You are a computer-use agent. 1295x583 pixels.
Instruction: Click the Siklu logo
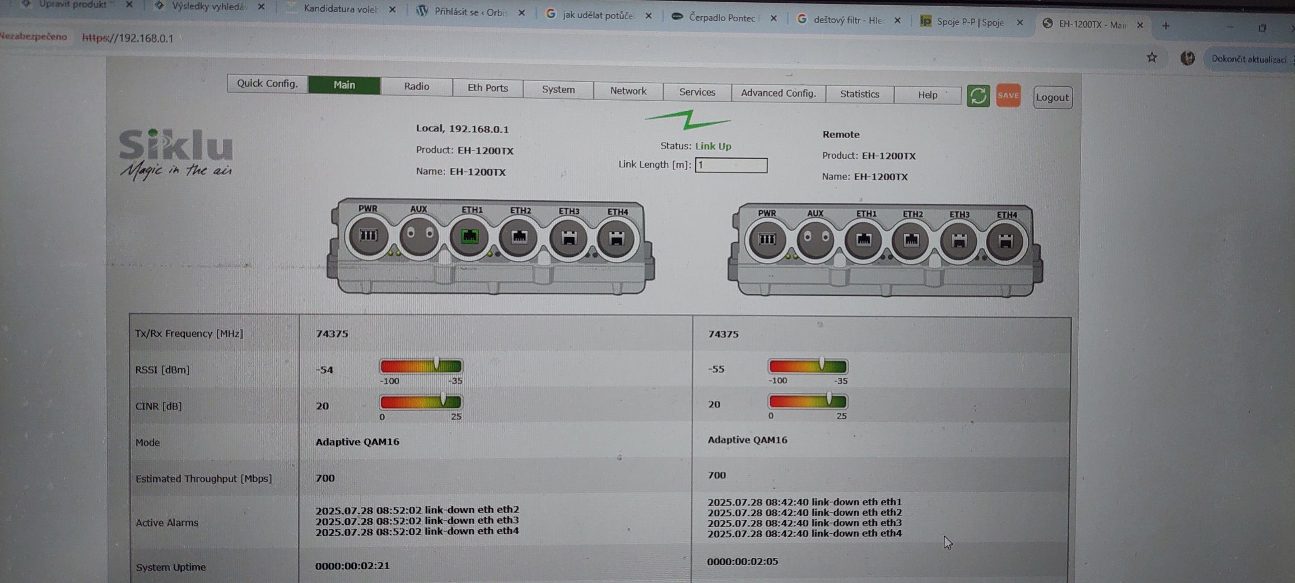tap(176, 154)
